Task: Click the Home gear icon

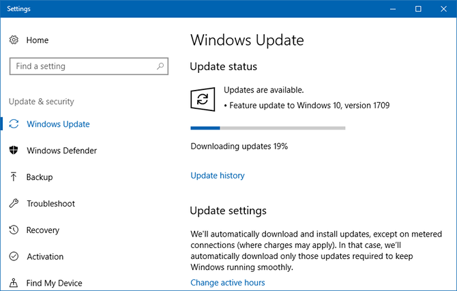Action: [x=14, y=40]
